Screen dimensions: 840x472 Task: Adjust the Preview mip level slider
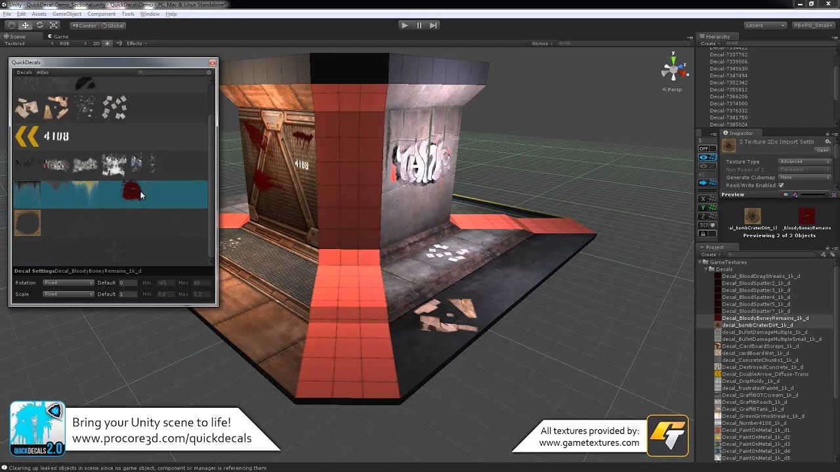coord(814,195)
